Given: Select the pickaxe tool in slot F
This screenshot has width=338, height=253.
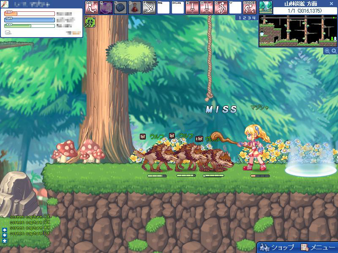Looking at the screenshot, I should point(149,8).
